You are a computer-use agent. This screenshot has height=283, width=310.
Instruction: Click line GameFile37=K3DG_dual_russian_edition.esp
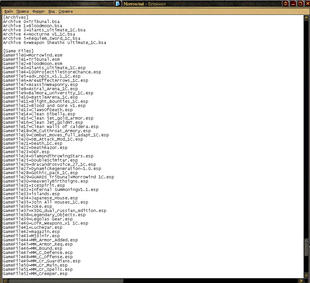click(54, 211)
